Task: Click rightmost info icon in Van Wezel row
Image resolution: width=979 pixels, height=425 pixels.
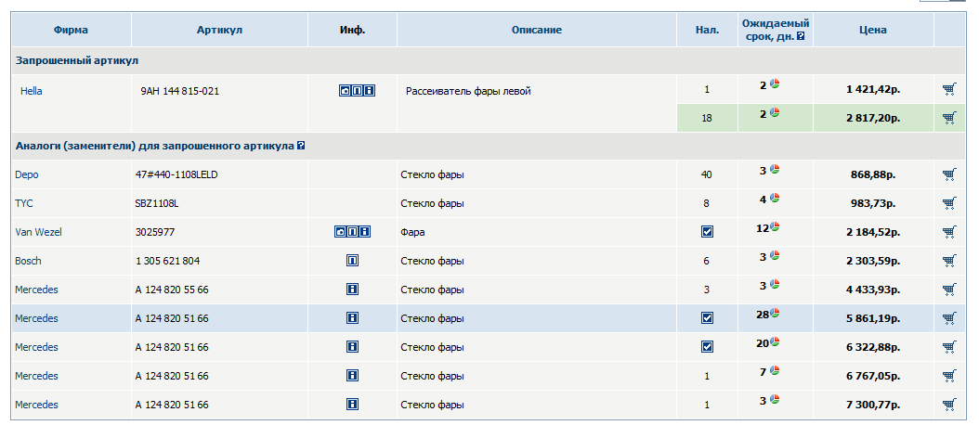Action: click(366, 232)
